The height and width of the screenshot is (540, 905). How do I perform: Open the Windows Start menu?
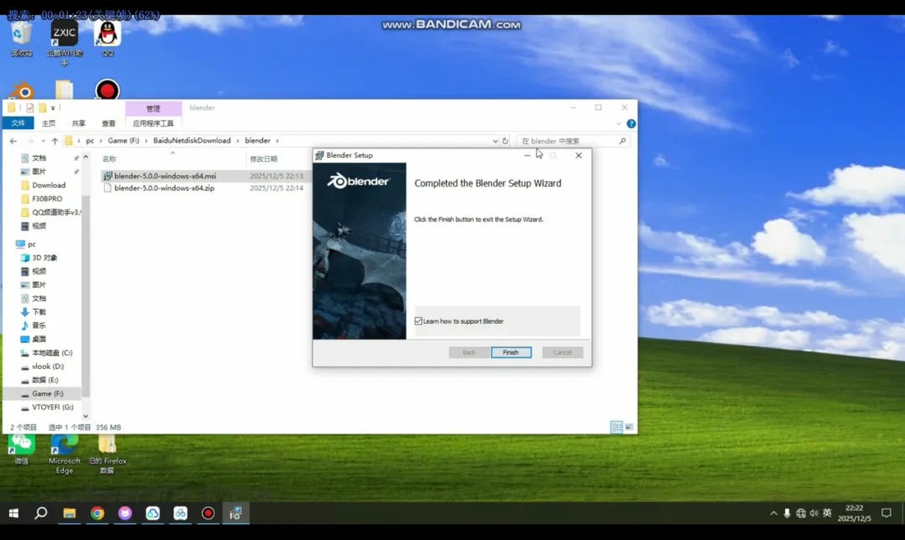(14, 513)
